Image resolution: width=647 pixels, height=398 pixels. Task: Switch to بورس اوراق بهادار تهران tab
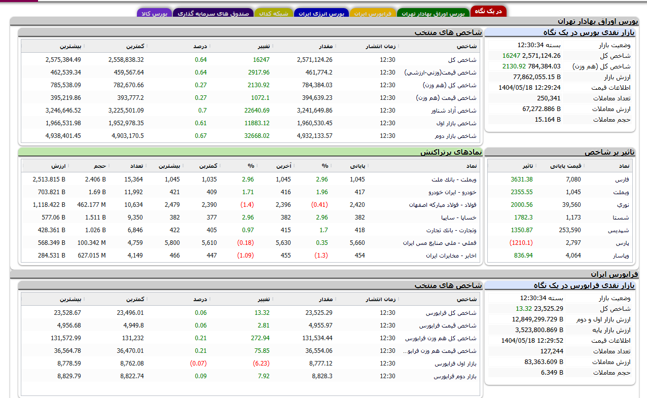[433, 14]
